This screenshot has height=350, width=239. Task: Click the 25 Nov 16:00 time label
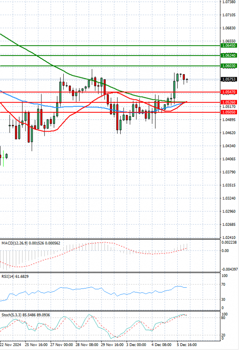(36, 345)
